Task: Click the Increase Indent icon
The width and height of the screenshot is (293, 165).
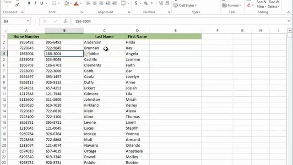Action: pos(114,3)
